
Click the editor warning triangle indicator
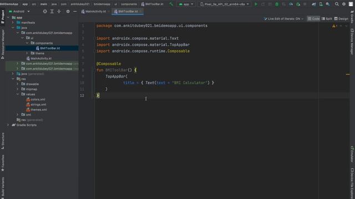tap(334, 26)
